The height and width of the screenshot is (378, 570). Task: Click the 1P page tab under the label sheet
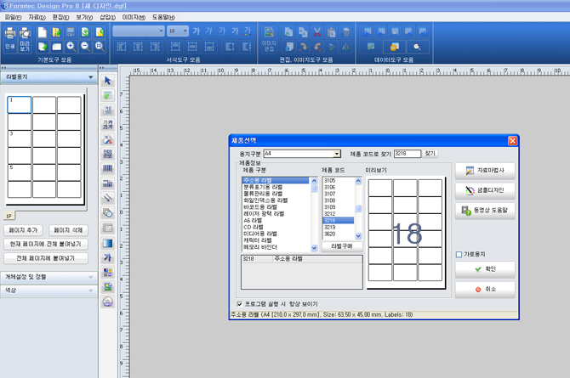tap(9, 216)
